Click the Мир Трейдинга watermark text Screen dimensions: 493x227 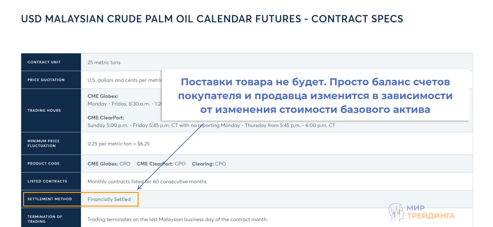point(430,212)
